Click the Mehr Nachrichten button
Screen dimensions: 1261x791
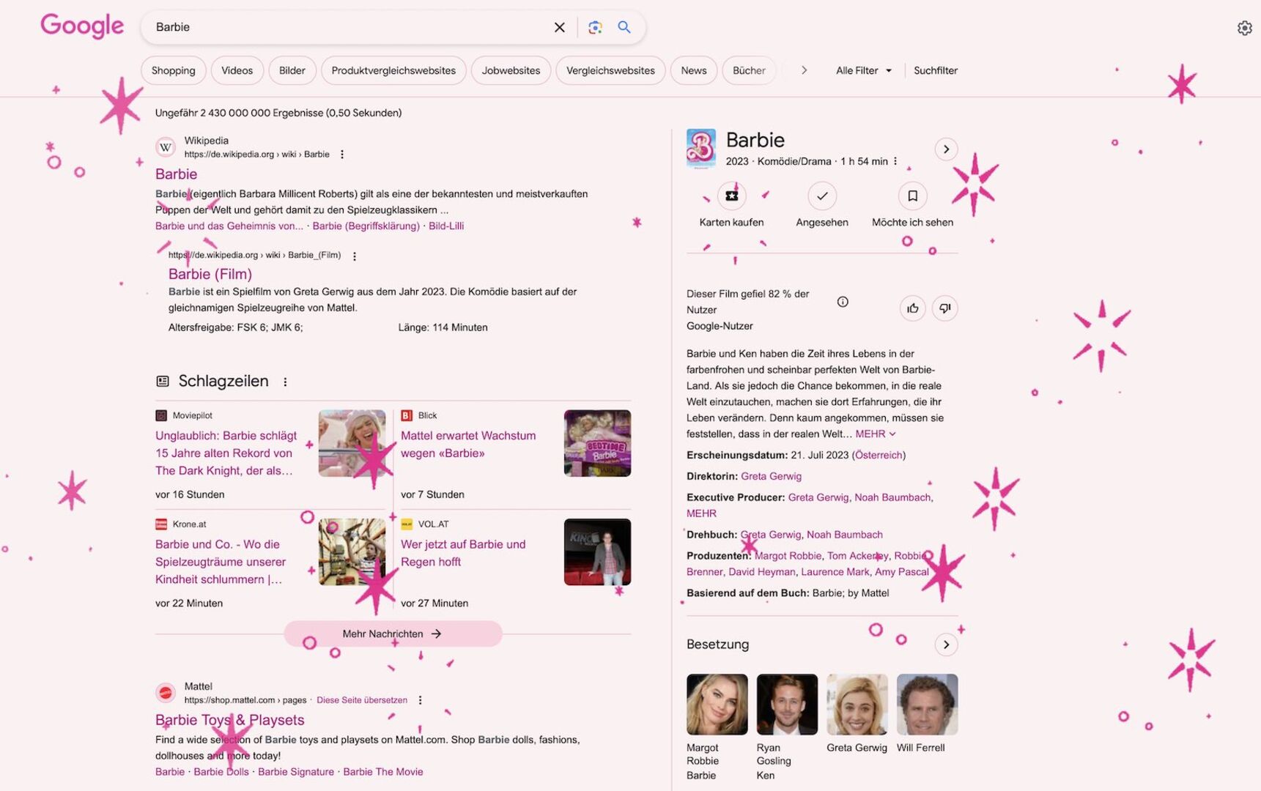tap(392, 633)
